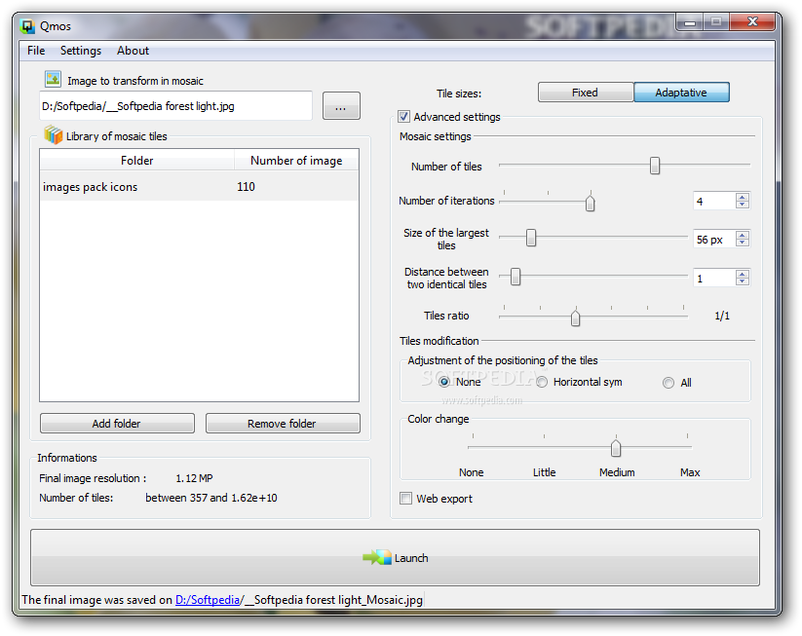Screen dimensions: 802x636
Task: Increase Number of iterations with up arrow
Action: point(743,197)
